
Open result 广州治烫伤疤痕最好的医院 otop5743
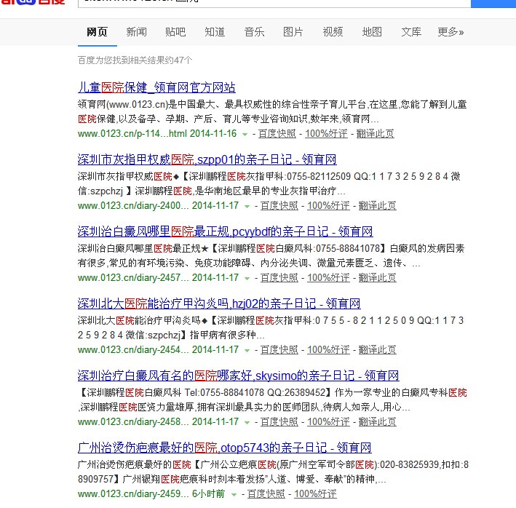225,448
